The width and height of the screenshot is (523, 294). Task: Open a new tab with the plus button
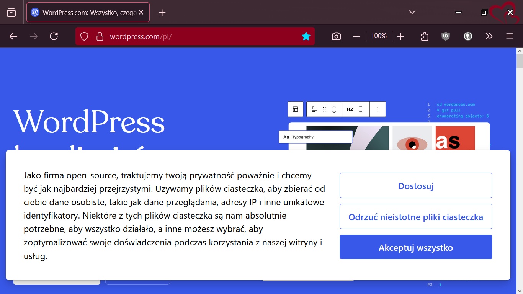click(x=162, y=13)
